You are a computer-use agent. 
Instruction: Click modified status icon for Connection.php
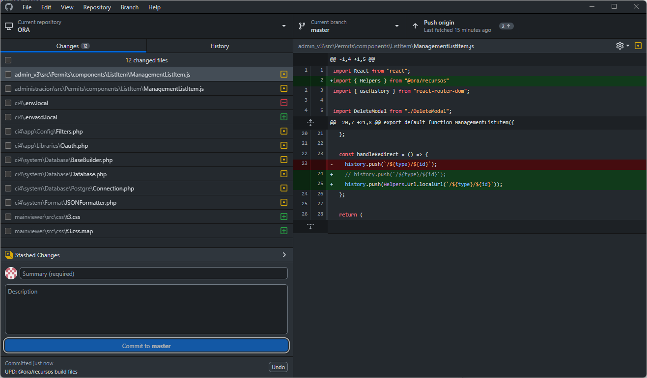[284, 189]
